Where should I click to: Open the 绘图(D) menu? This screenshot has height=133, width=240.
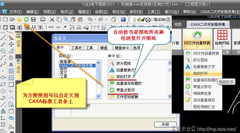coord(101,12)
